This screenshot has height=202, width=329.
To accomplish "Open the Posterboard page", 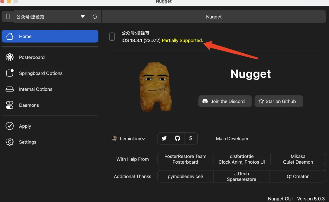I will pos(50,57).
